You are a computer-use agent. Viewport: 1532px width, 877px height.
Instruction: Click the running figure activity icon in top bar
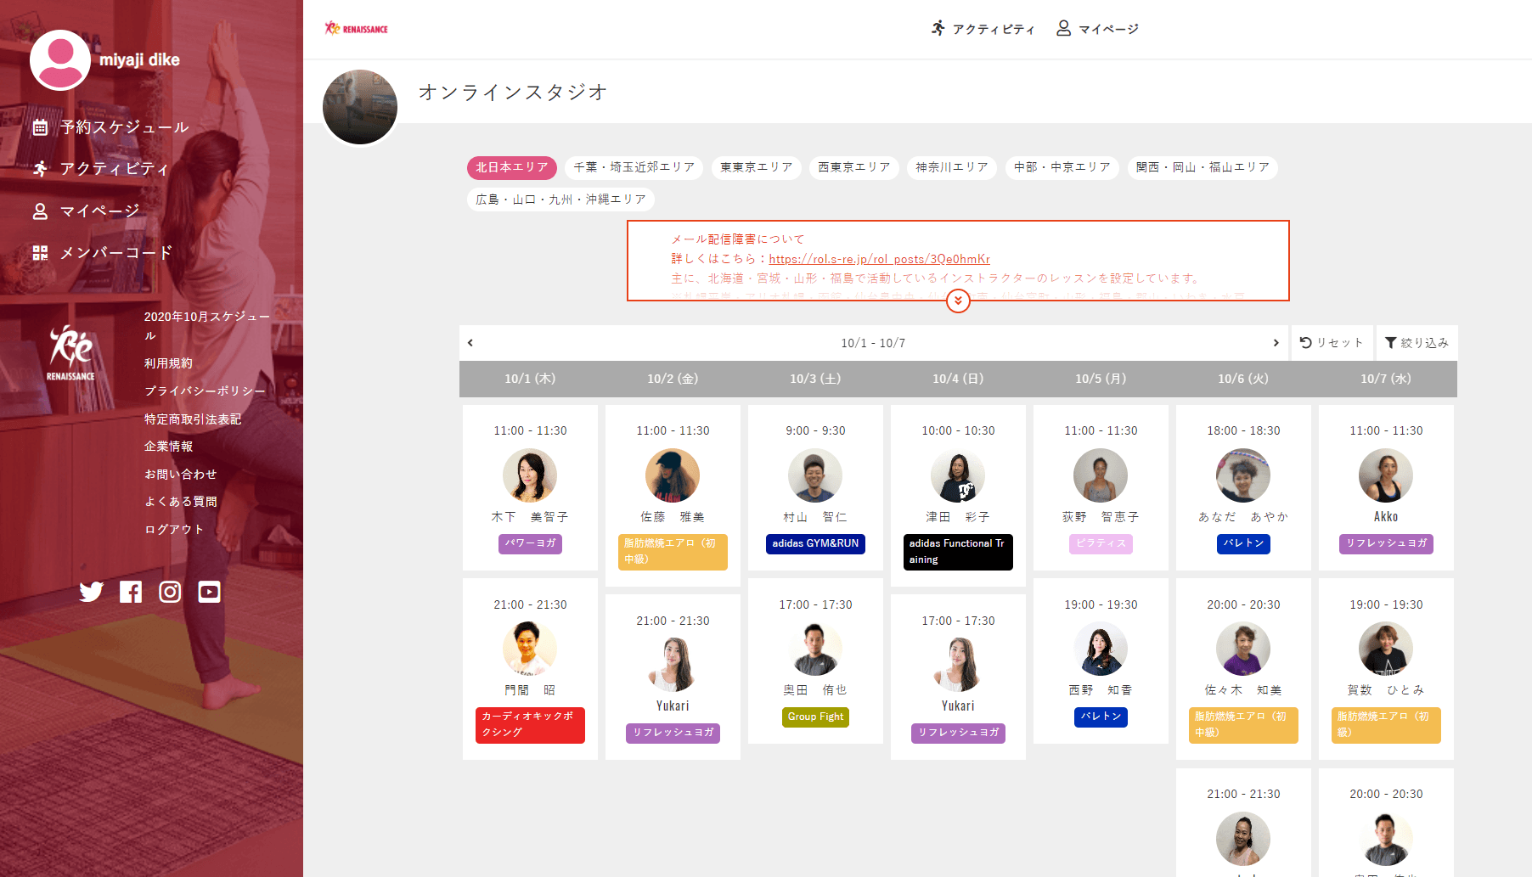click(938, 29)
